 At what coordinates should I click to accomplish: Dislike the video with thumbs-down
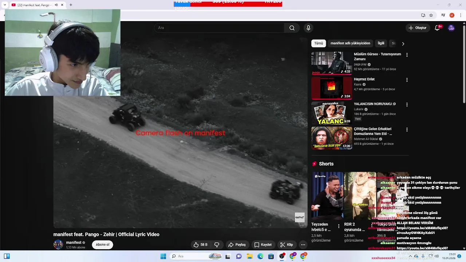(217, 245)
